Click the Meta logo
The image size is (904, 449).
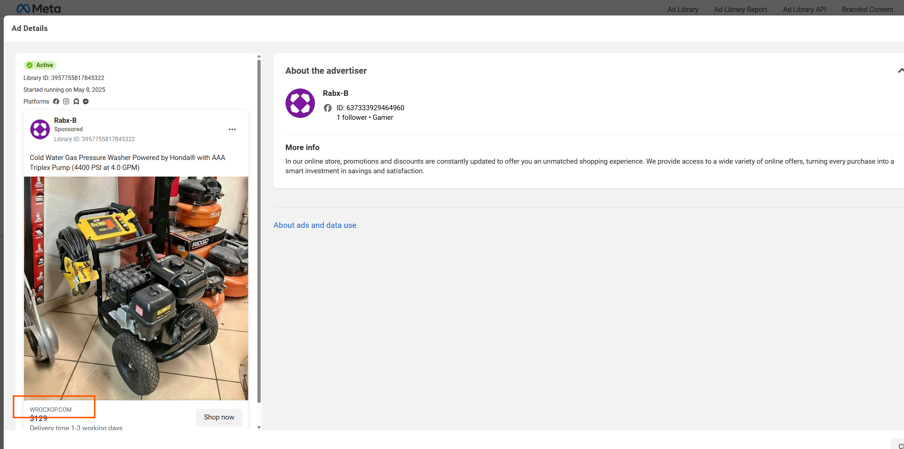point(38,8)
